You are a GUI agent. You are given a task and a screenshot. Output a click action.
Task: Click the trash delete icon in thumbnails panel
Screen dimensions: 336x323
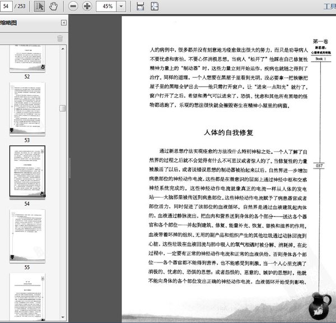coord(60,39)
